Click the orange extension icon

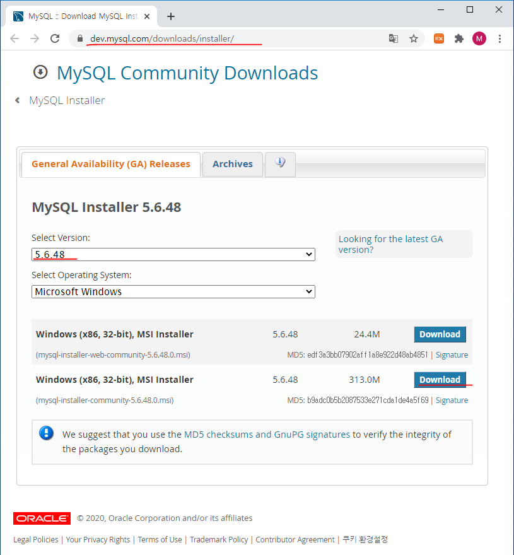pyautogui.click(x=439, y=38)
